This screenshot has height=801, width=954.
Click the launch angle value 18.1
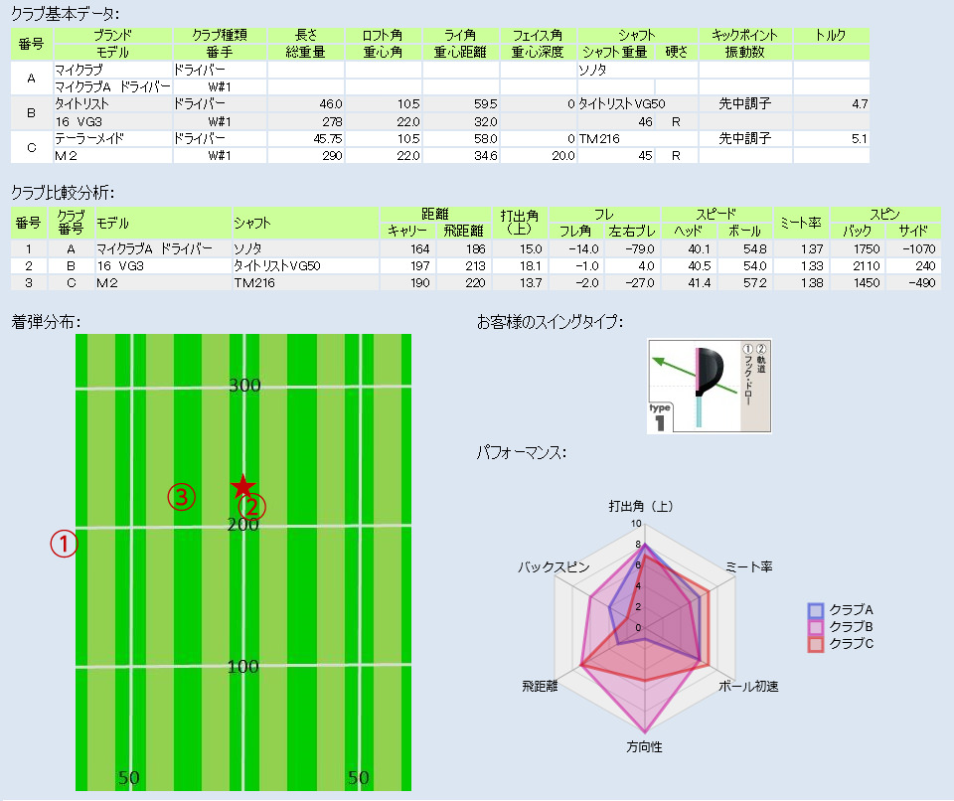point(531,266)
